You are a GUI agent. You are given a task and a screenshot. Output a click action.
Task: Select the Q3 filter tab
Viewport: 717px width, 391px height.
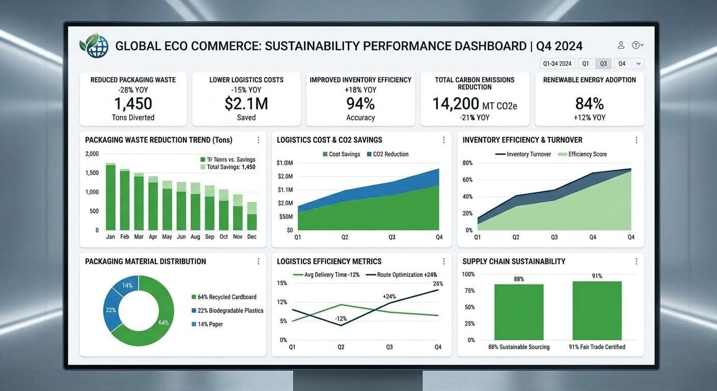click(603, 63)
